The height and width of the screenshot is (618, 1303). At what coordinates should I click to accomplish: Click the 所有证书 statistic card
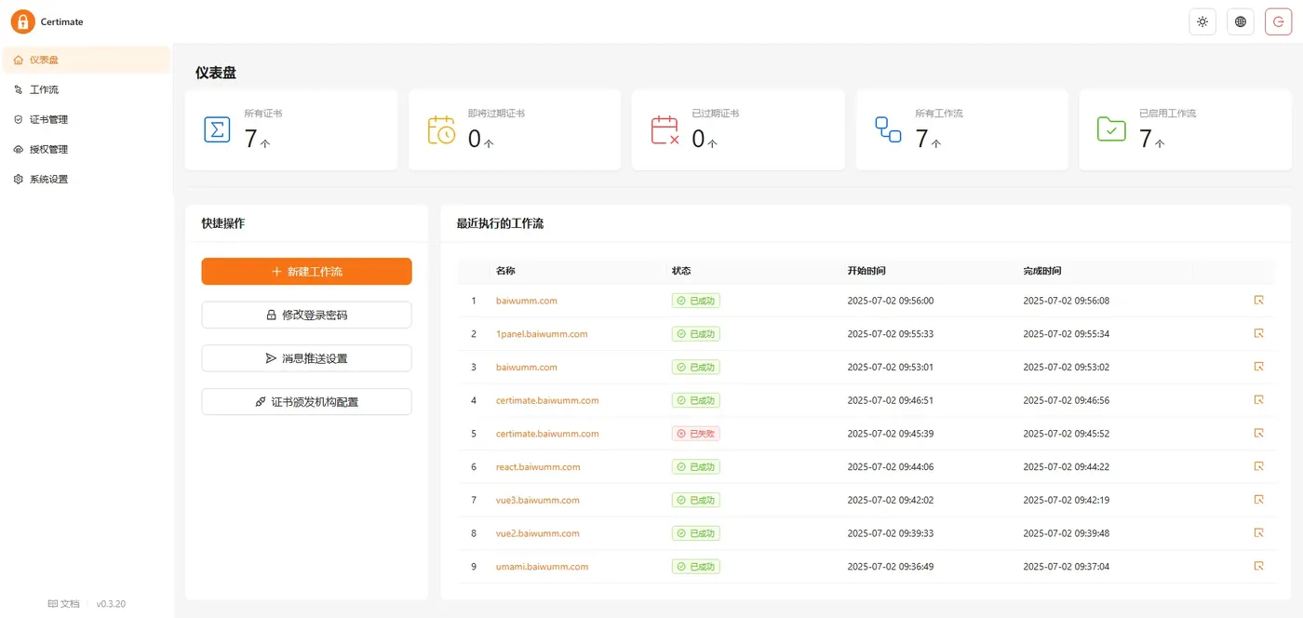click(291, 130)
